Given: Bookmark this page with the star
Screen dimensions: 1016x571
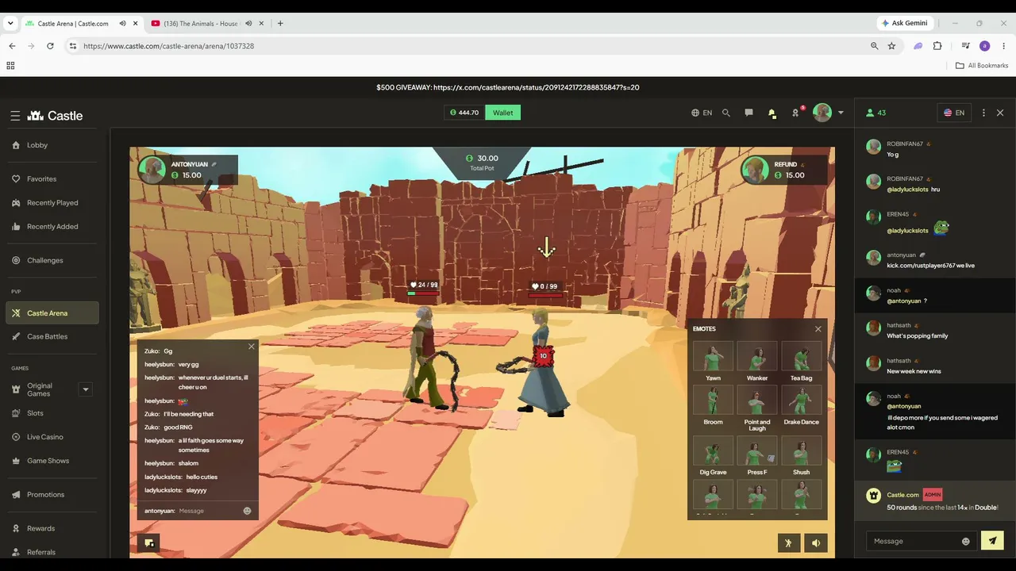Looking at the screenshot, I should coord(891,46).
